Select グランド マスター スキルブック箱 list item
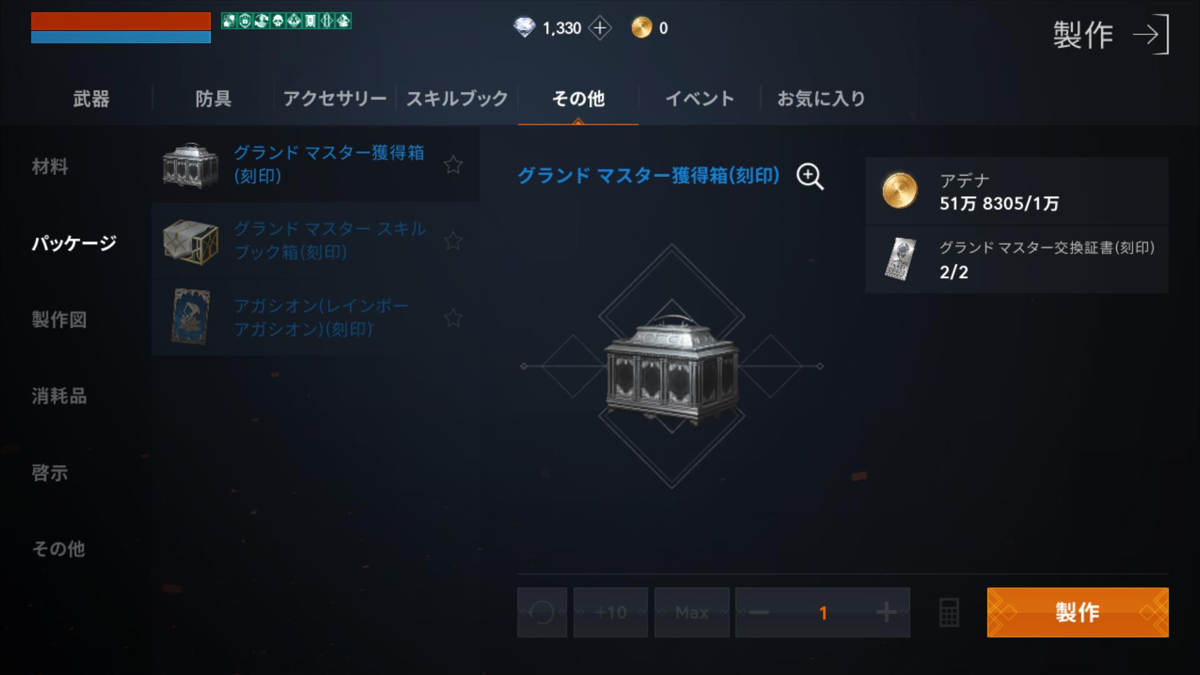 click(x=315, y=241)
